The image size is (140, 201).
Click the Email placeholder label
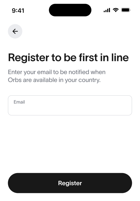pos(19,102)
